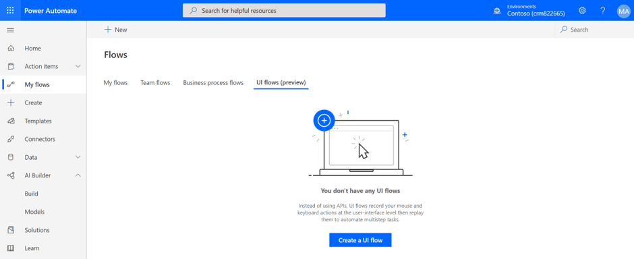This screenshot has width=634, height=259.
Task: Open the Settings gear icon
Action: pos(582,11)
